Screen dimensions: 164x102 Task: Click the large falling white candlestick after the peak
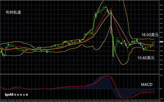[x=111, y=22]
